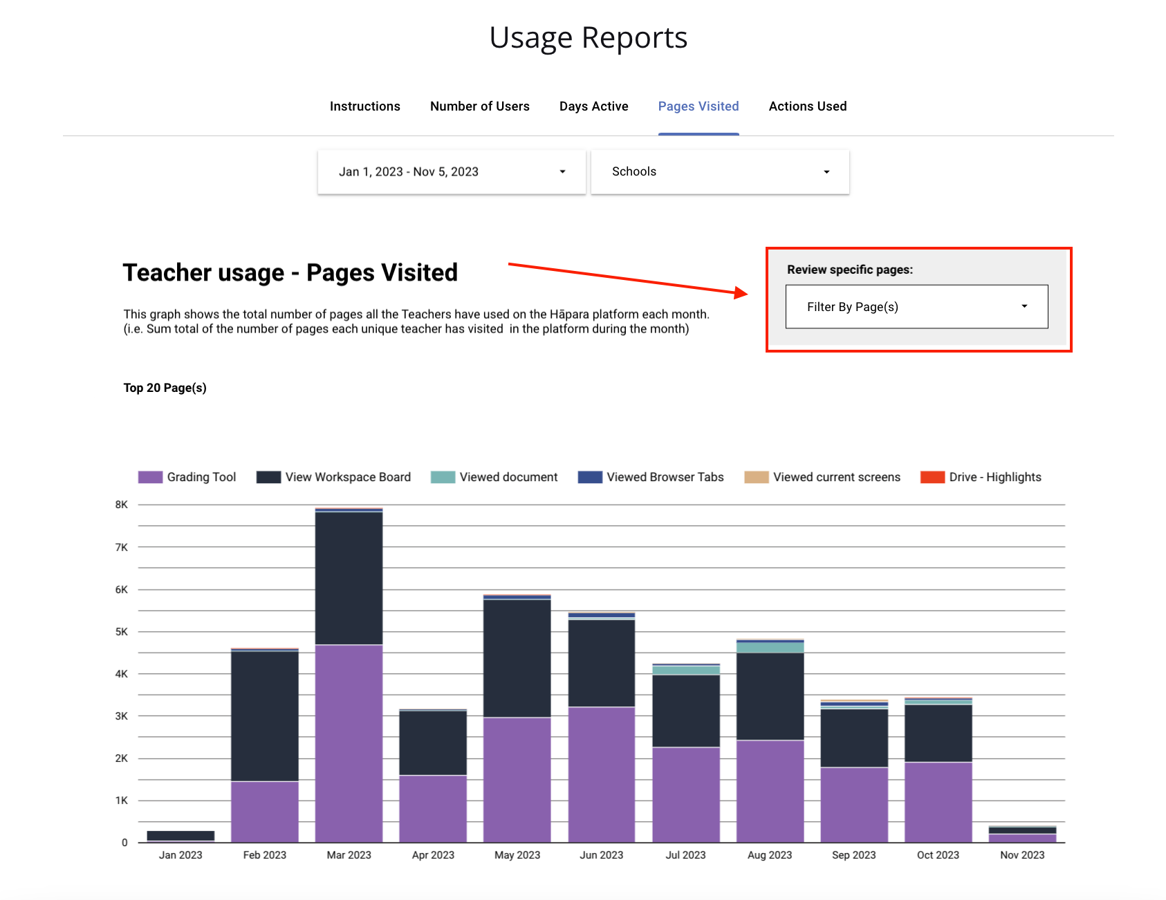Open the Instructions tab

(x=364, y=106)
